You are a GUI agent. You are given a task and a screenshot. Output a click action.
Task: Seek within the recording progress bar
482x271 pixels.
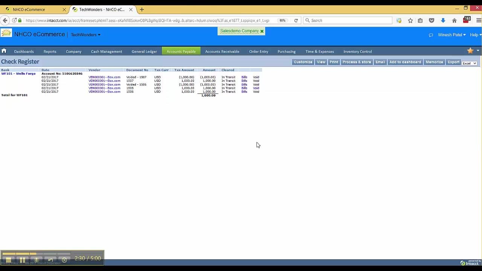36,254
